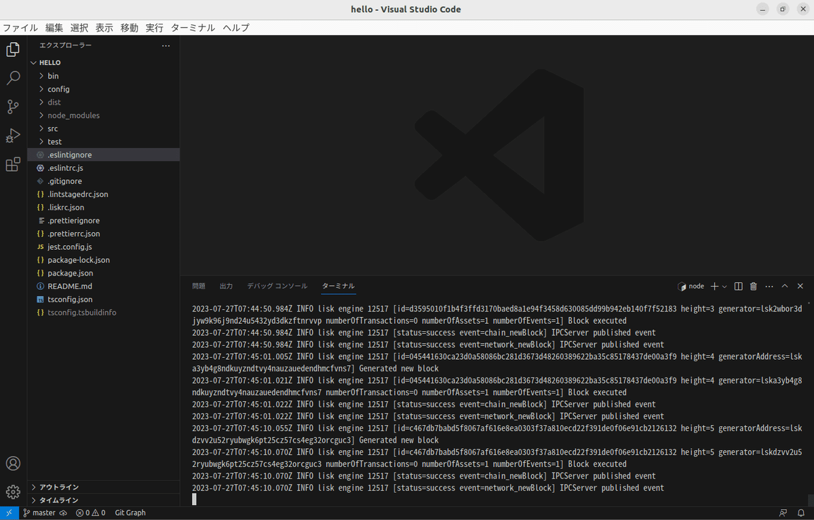
Task: Click the master branch in status bar
Action: tap(39, 513)
